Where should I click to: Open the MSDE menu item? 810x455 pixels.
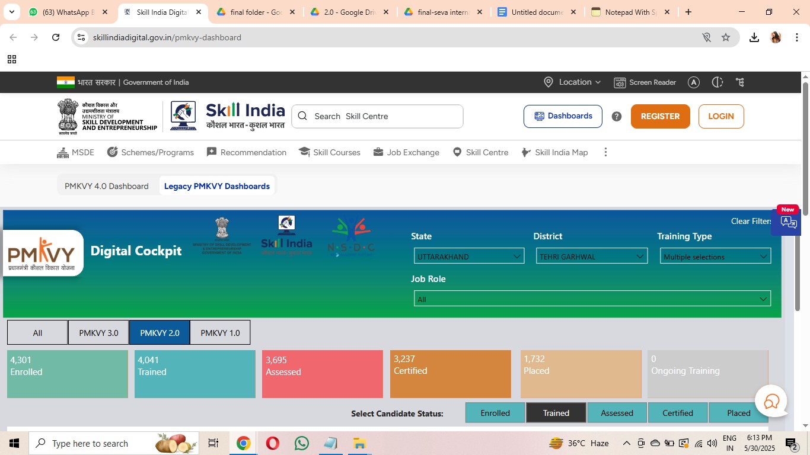tap(75, 152)
